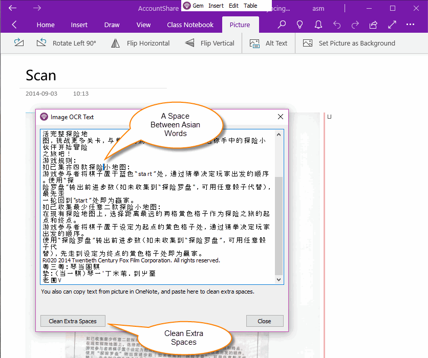Click the Rotate Right icon
Viewport: 428px width, 358px height.
19,43
